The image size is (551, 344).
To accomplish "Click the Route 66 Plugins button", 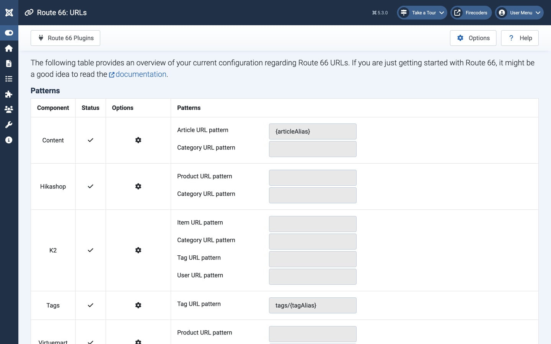I will [x=65, y=38].
